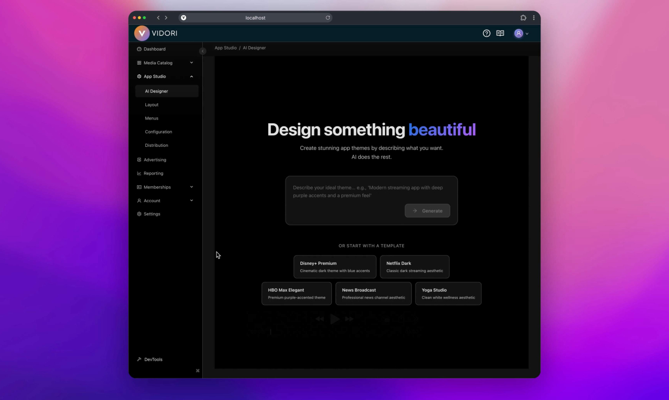669x400 pixels.
Task: Open Settings in the sidebar
Action: pyautogui.click(x=152, y=214)
